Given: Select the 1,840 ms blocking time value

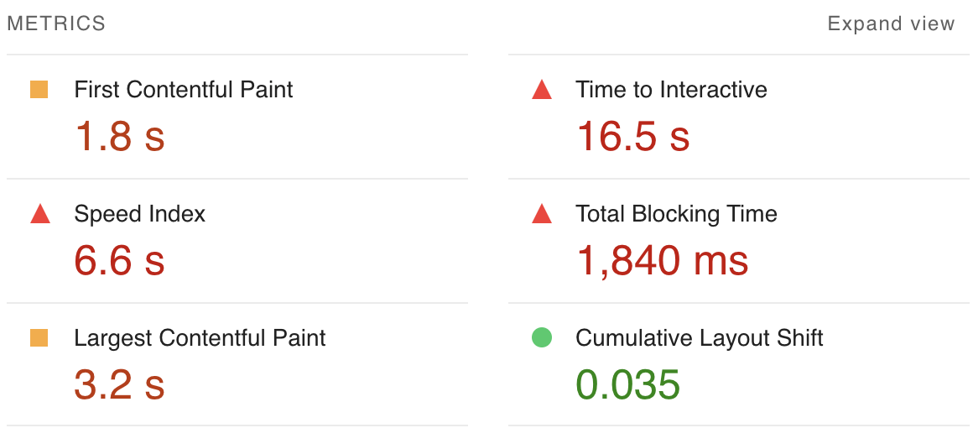Looking at the screenshot, I should [x=663, y=259].
